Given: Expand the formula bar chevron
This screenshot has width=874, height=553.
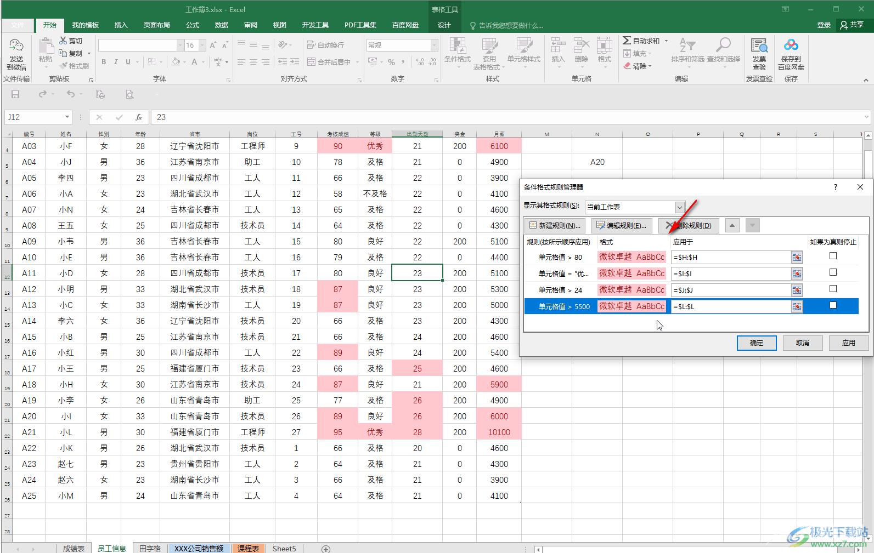Looking at the screenshot, I should click(866, 117).
